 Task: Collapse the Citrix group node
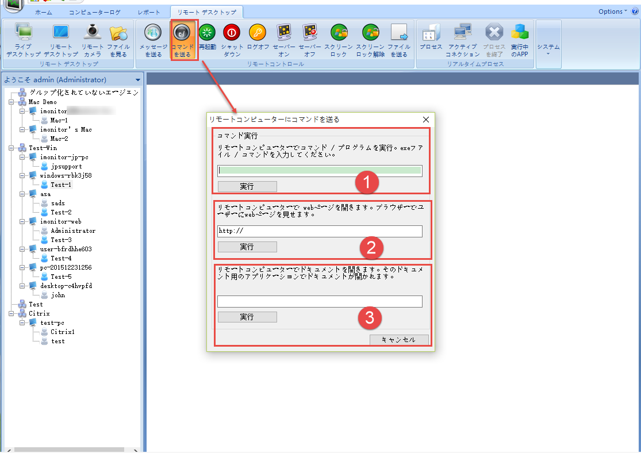click(11, 313)
